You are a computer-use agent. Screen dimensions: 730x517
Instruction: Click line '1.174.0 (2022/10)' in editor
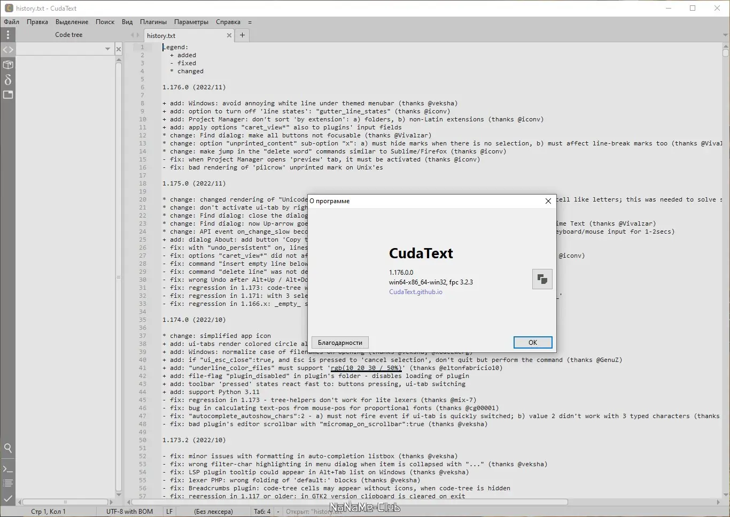[194, 320]
